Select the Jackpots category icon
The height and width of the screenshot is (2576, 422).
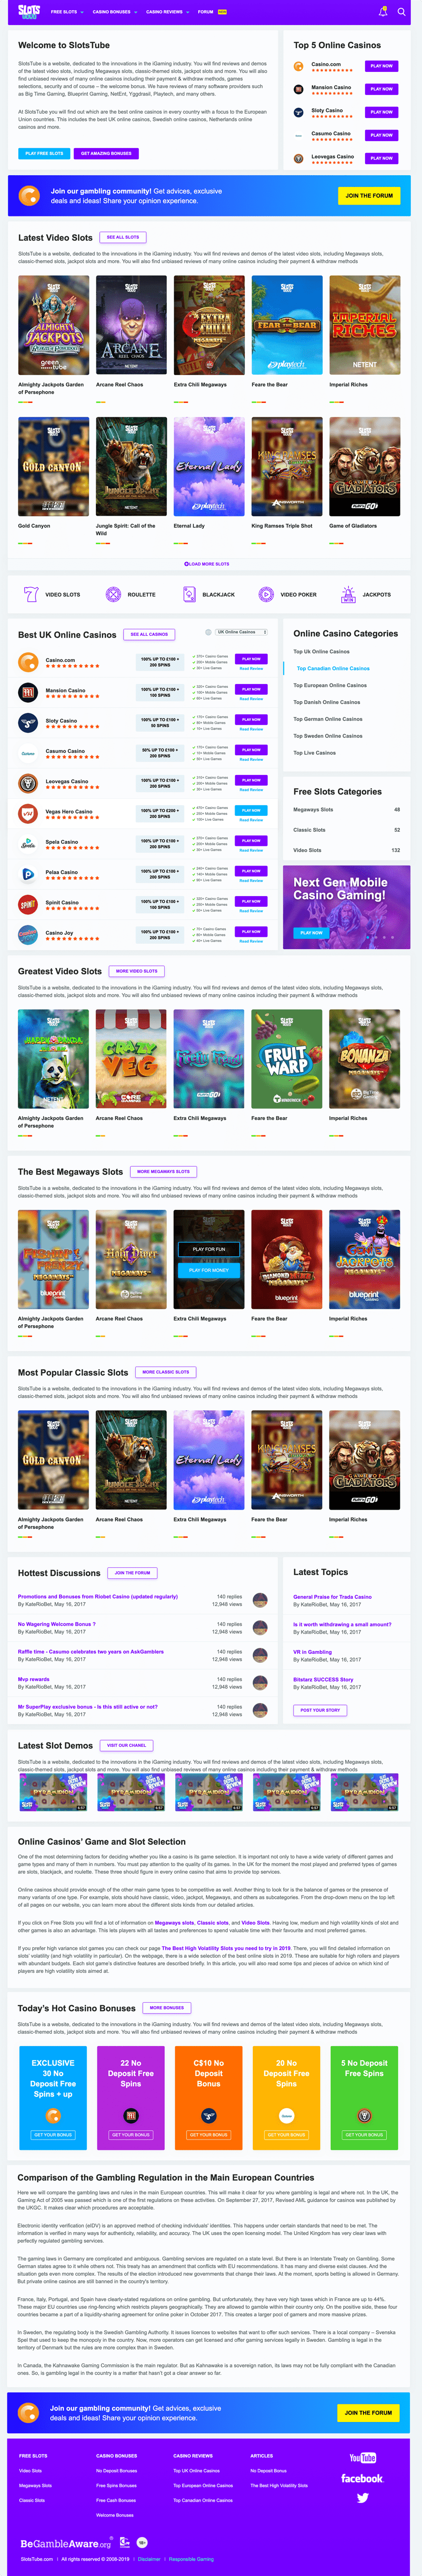pos(347,594)
